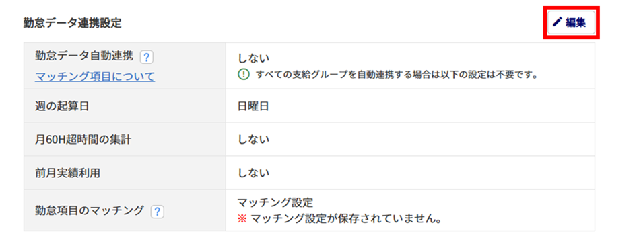Open help icon beside 勤怠項目のマッチング

point(158,212)
